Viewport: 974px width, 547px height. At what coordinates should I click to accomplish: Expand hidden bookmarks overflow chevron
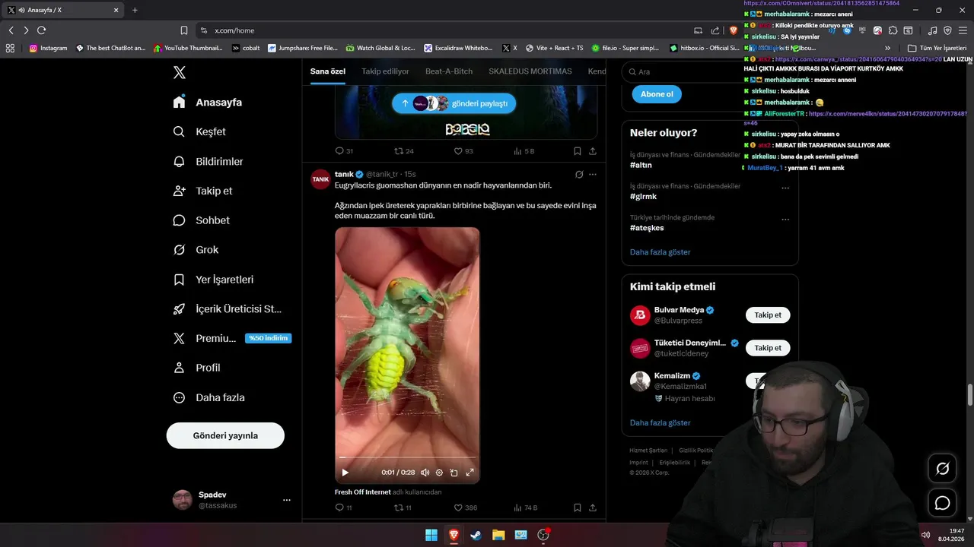click(887, 48)
